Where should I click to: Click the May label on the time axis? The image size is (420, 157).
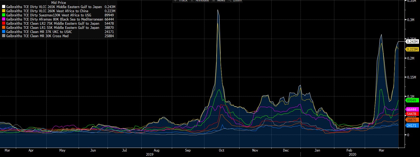(62, 151)
